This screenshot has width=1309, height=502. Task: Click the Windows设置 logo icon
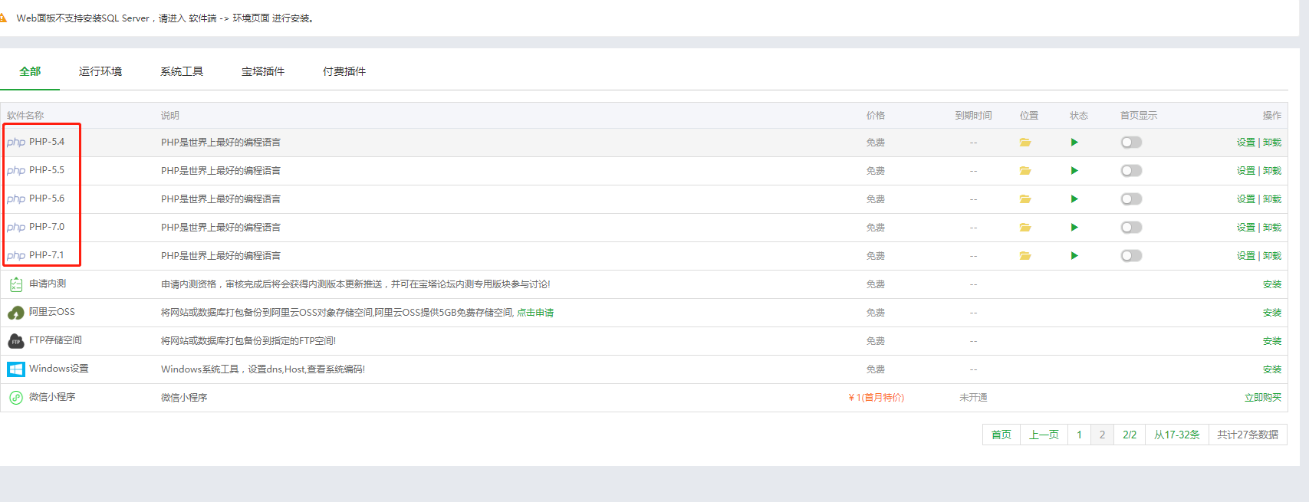(x=15, y=369)
